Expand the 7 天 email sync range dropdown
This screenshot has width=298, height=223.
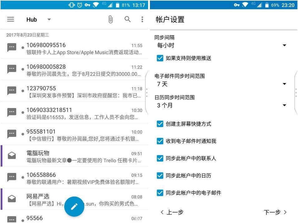point(284,84)
